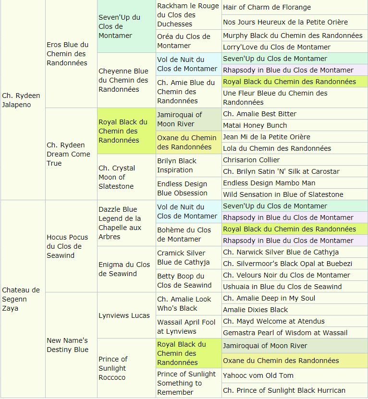The width and height of the screenshot is (368, 399).
Task: Click Yahooc vom Old Tom
Action: tap(294, 375)
